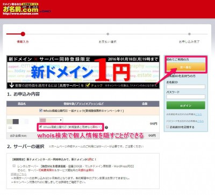Open forgotten お名前ID こちら link
This screenshot has height=195, width=215.
coord(198,114)
